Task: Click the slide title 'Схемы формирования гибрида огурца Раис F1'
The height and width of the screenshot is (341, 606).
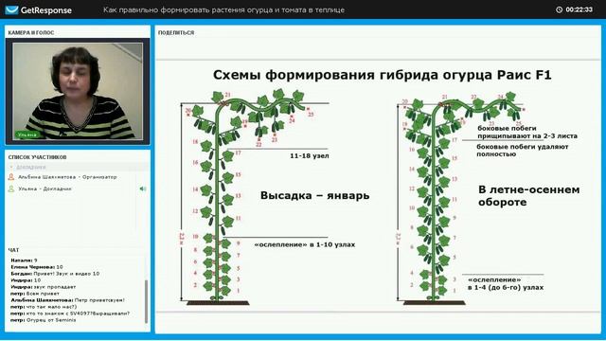Action: pos(382,75)
